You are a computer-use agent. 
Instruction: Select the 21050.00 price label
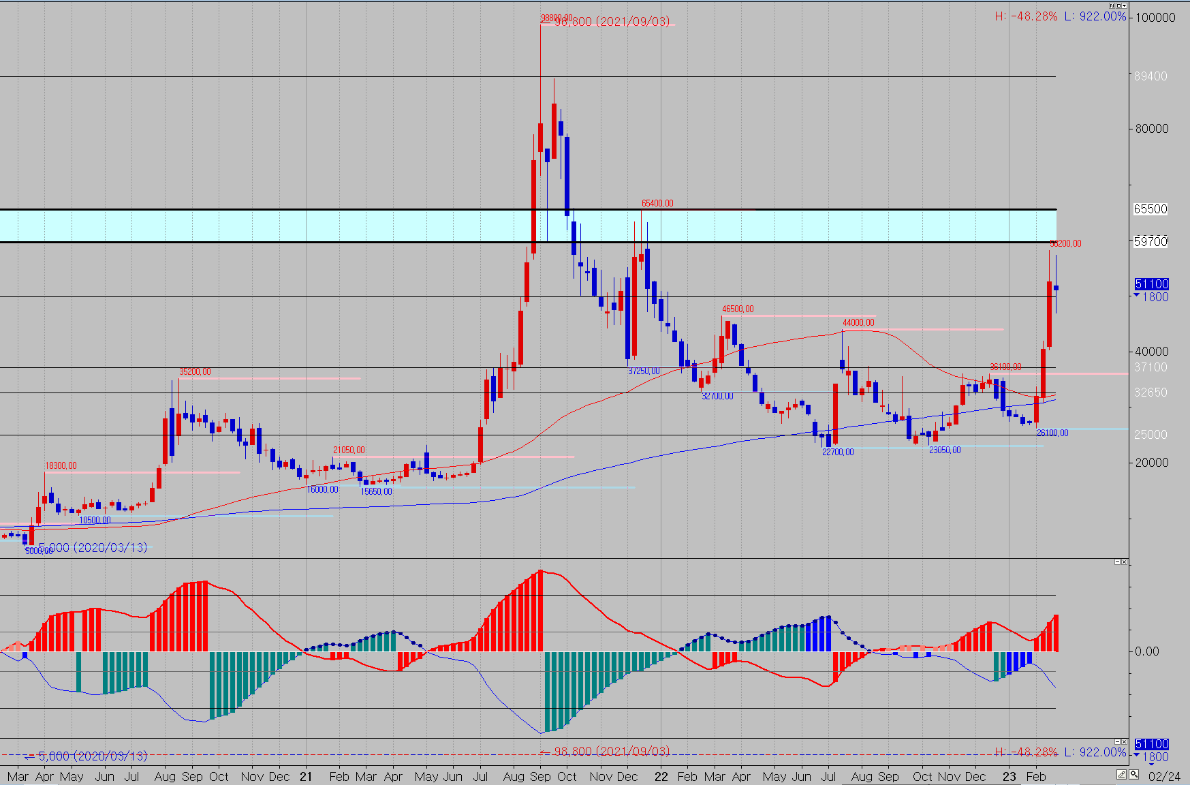[349, 450]
